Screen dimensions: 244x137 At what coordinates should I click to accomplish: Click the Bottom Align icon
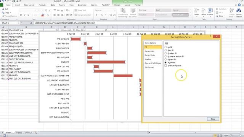pos(62,10)
